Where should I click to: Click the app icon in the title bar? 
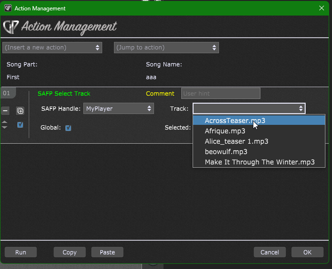point(8,8)
